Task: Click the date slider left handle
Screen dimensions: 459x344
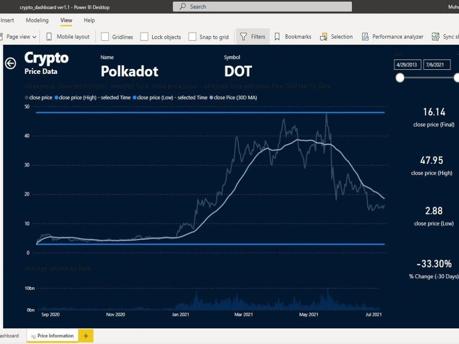Action: point(400,78)
